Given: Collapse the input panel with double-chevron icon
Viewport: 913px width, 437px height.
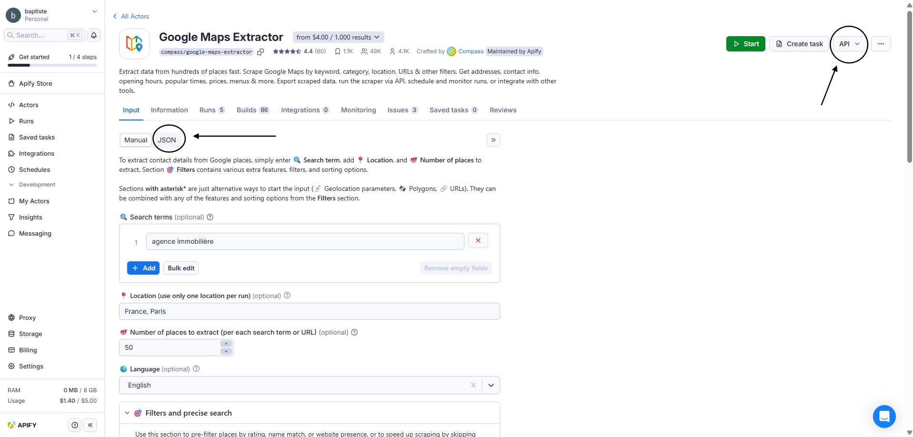Looking at the screenshot, I should tap(493, 140).
